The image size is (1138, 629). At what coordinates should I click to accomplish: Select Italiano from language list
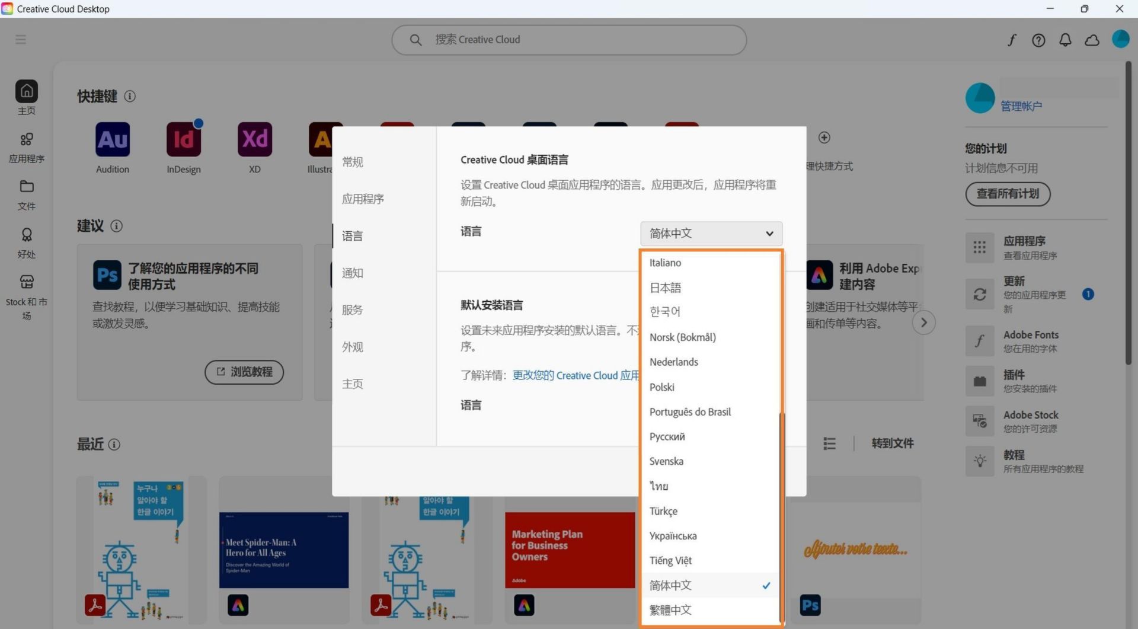pyautogui.click(x=710, y=263)
